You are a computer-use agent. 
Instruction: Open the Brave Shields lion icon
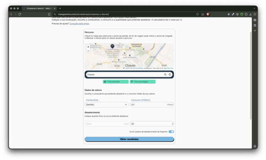208,14
